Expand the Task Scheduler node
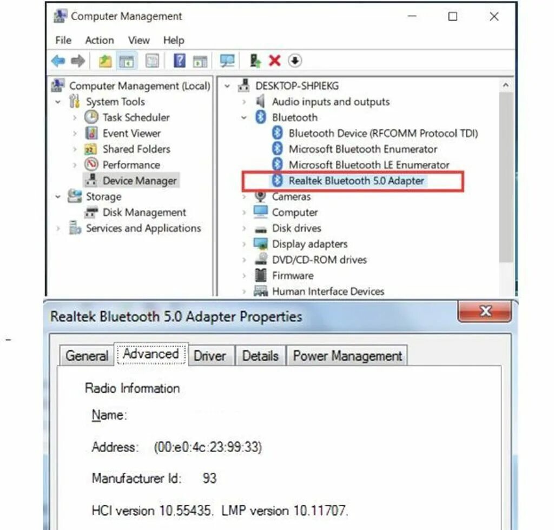The width and height of the screenshot is (554, 530). tap(75, 117)
